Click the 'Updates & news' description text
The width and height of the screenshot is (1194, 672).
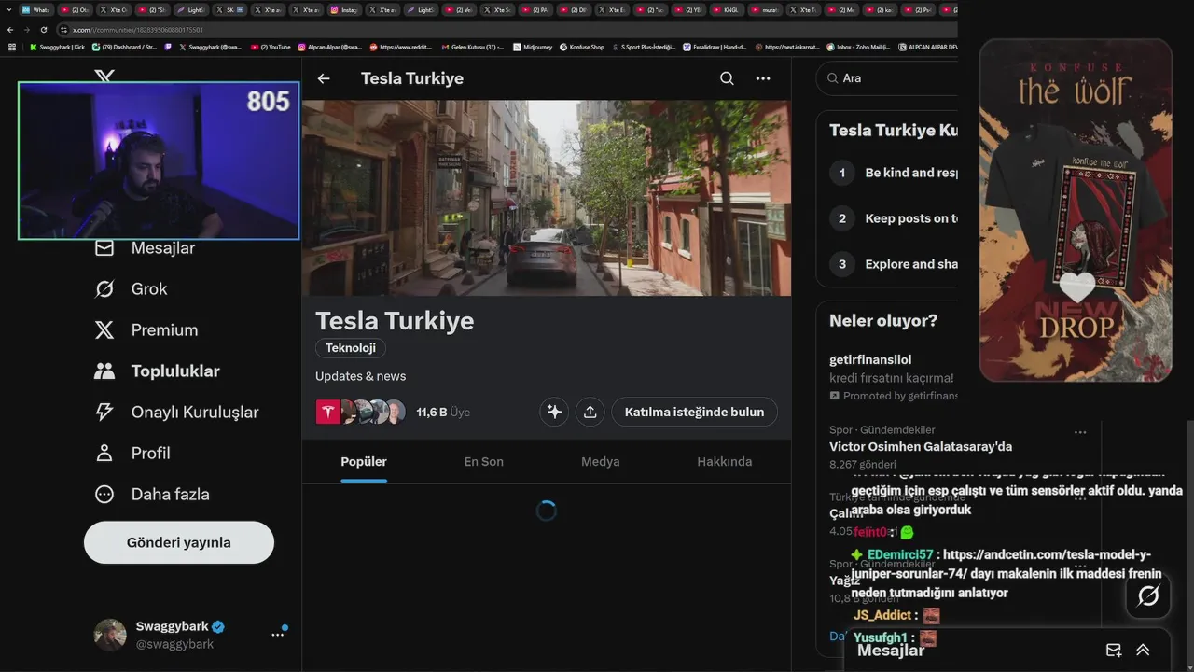pos(360,376)
